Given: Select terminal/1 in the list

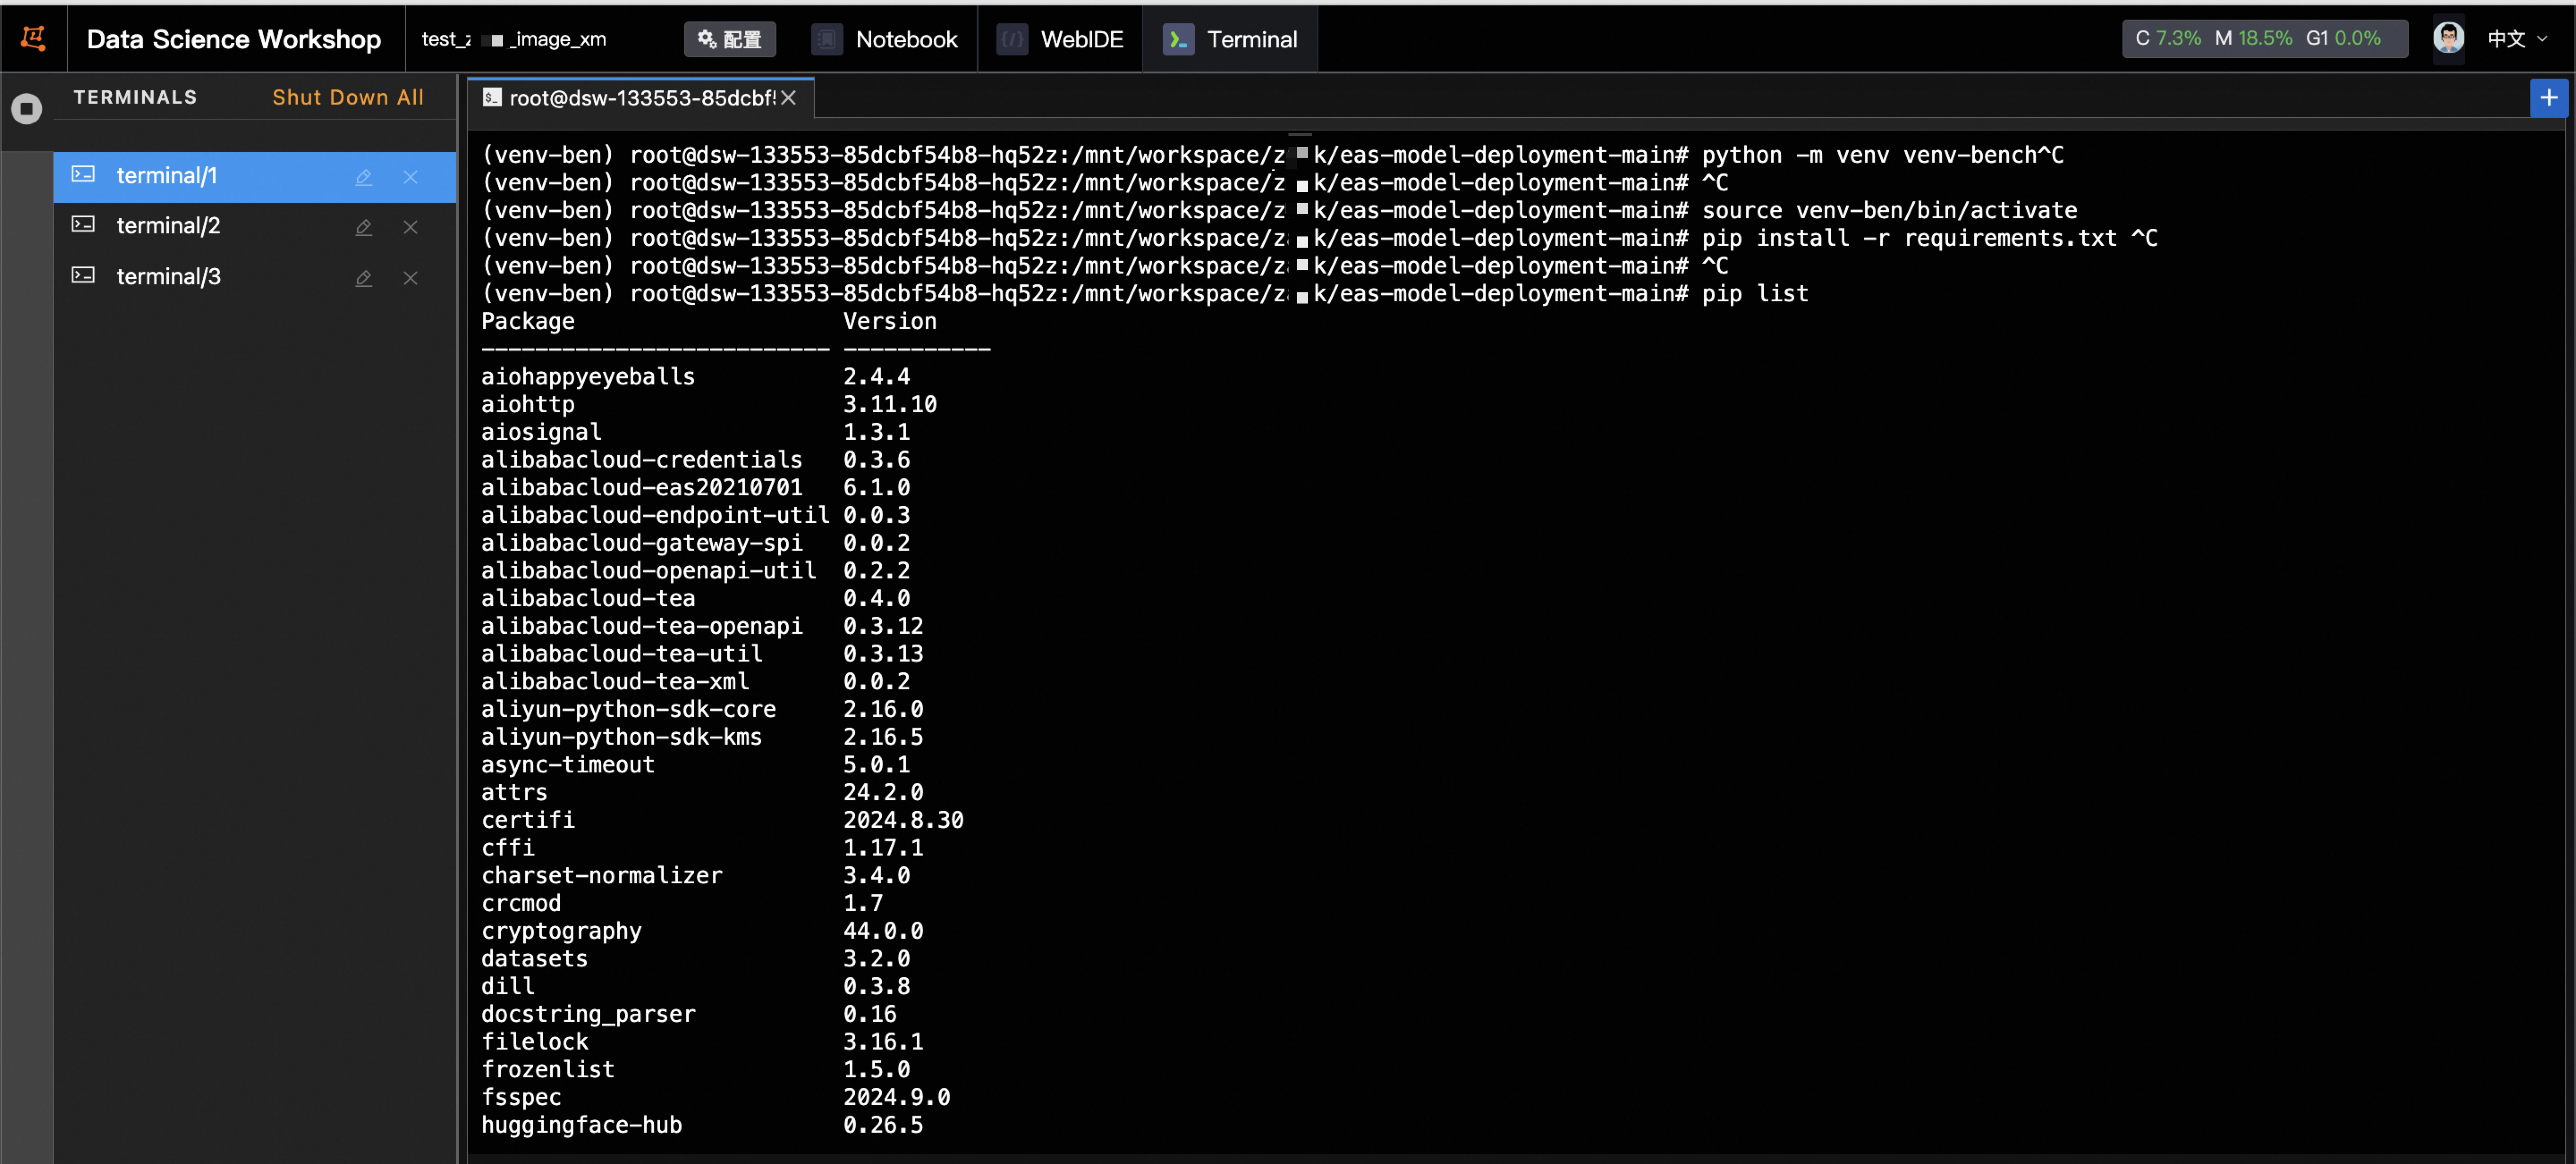Looking at the screenshot, I should coord(254,177).
